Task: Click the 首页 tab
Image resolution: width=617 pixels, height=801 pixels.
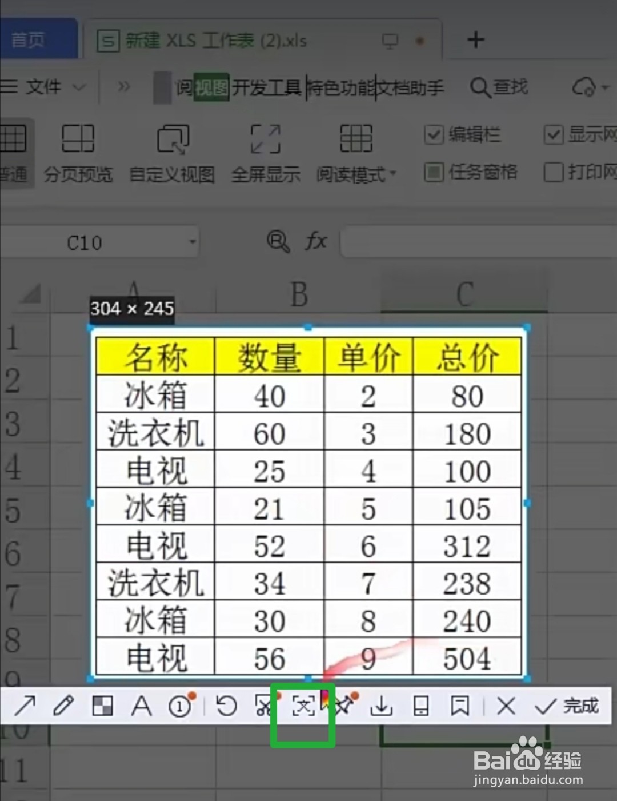Action: pos(27,40)
